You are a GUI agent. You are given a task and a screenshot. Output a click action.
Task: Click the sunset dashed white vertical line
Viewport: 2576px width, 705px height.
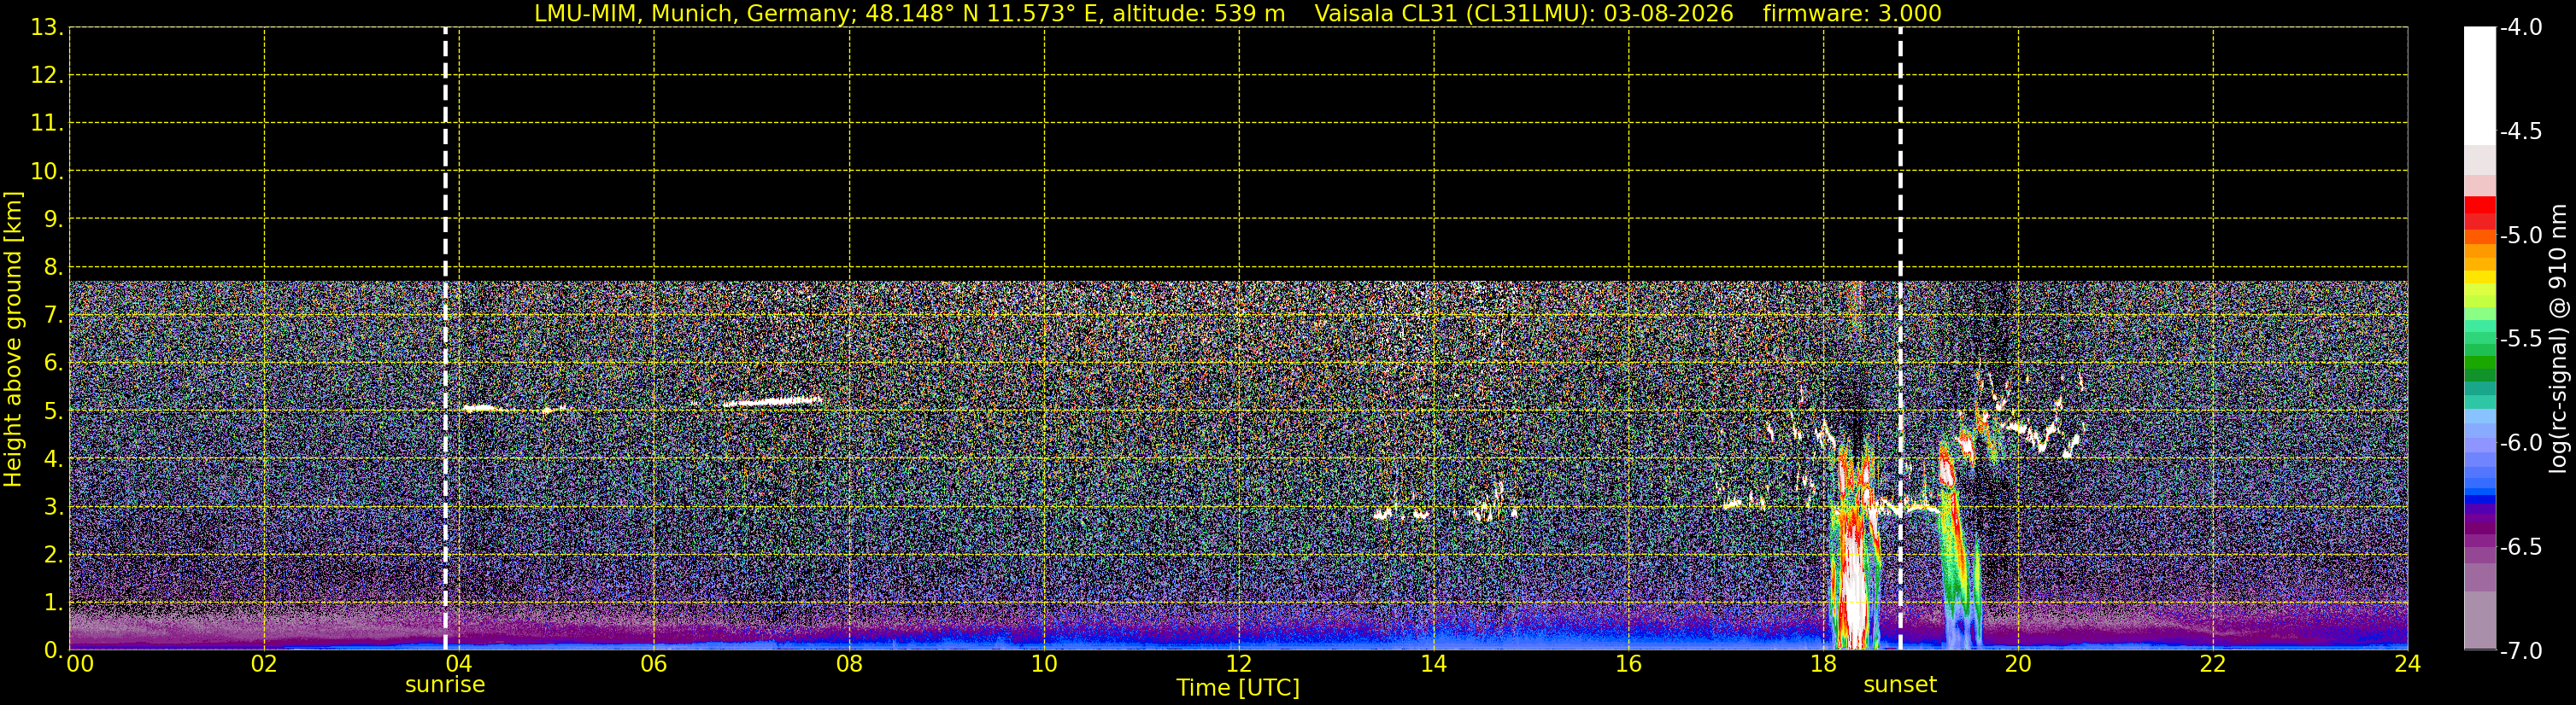tap(1900, 339)
